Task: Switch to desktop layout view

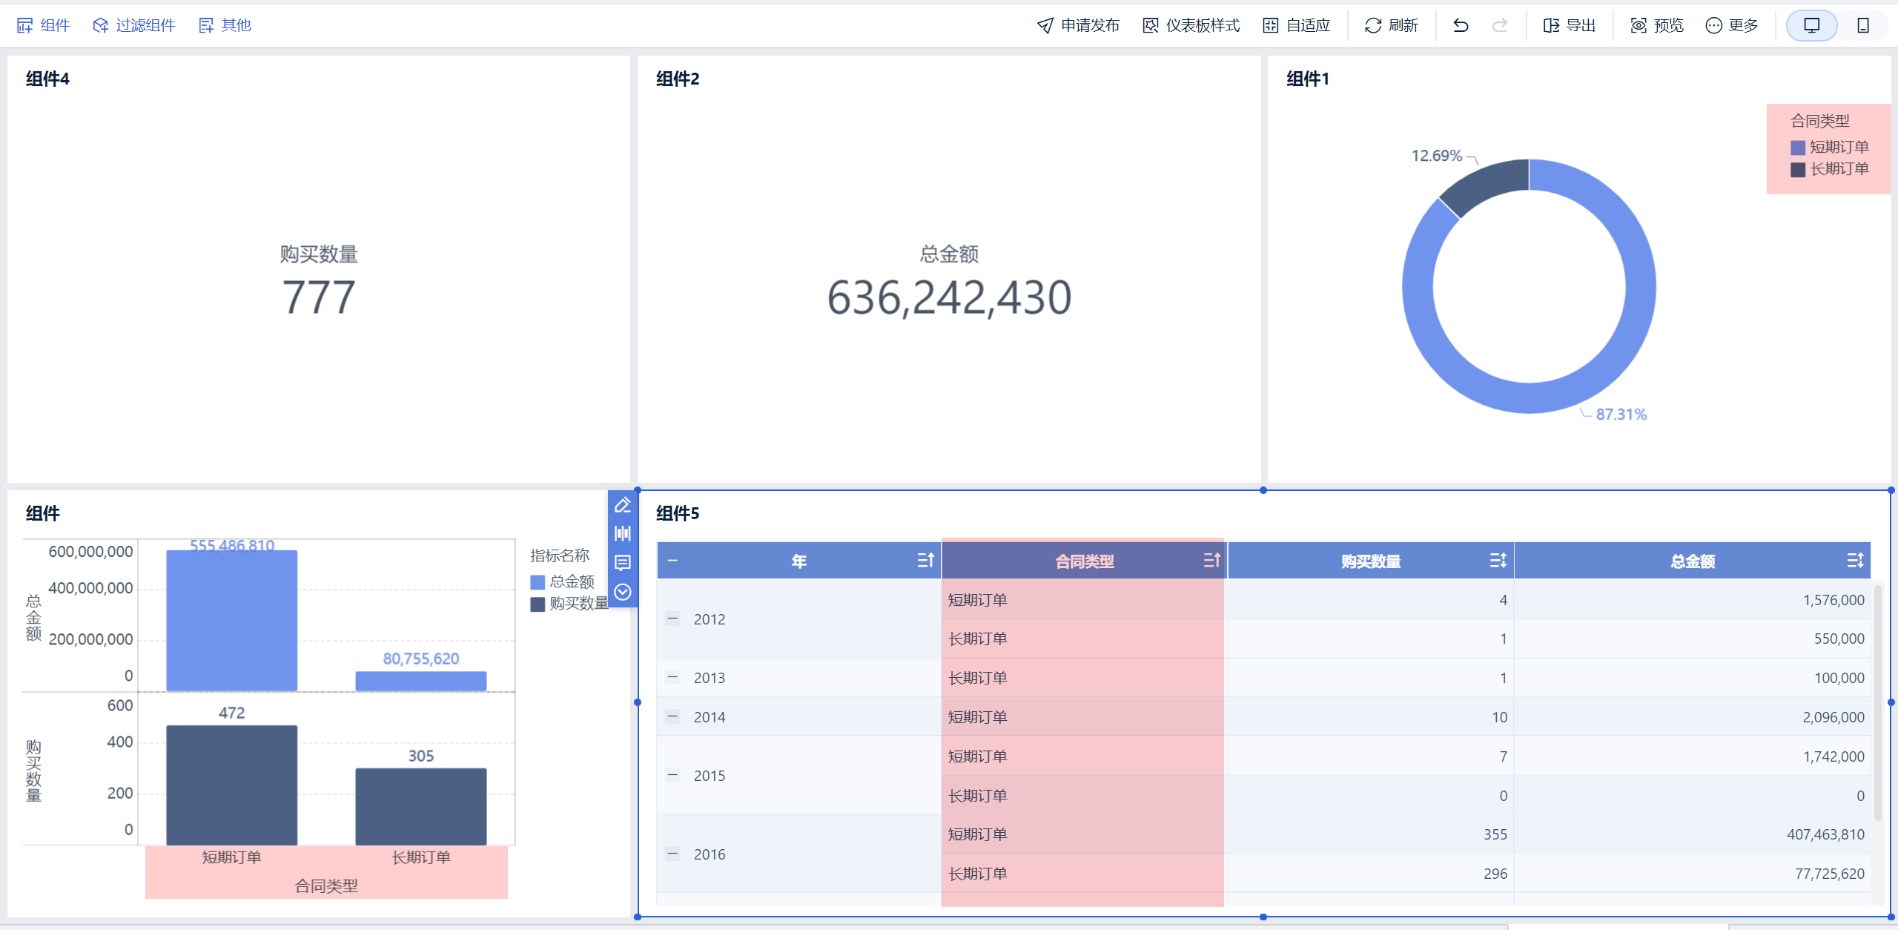Action: tap(1811, 26)
